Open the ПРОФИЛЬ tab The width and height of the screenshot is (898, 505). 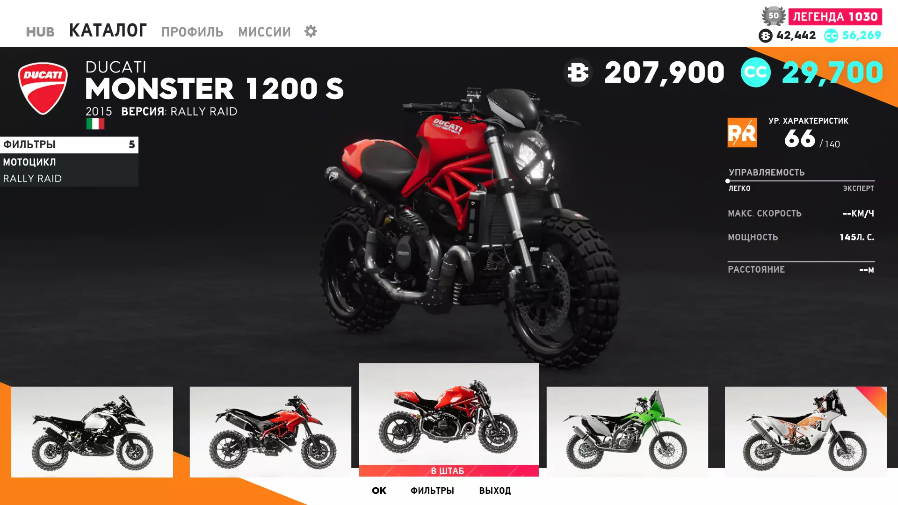tap(192, 32)
